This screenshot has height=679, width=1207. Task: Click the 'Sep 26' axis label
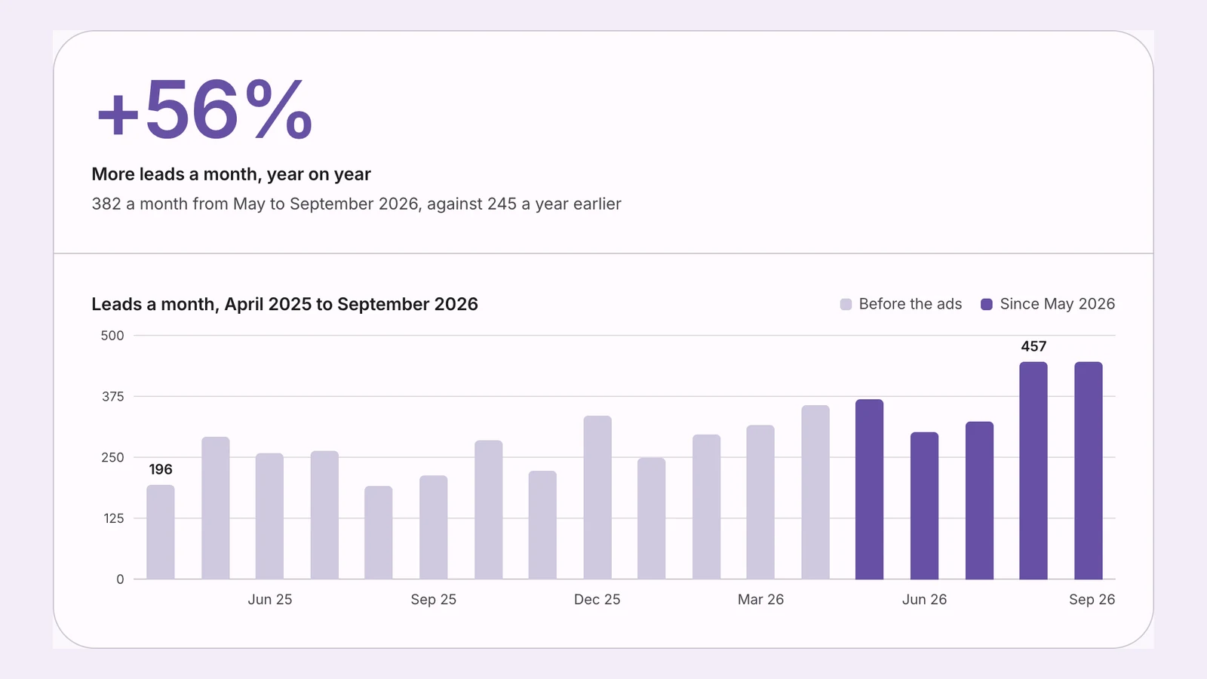(x=1092, y=599)
